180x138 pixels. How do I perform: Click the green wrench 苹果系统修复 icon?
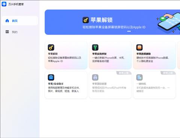pyautogui.click(x=95, y=47)
